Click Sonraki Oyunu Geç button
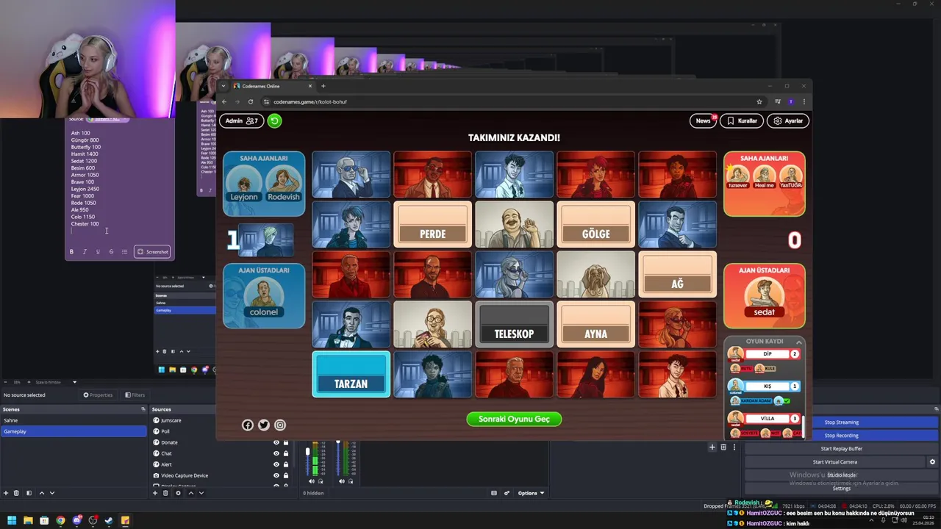941x529 pixels. 514,419
